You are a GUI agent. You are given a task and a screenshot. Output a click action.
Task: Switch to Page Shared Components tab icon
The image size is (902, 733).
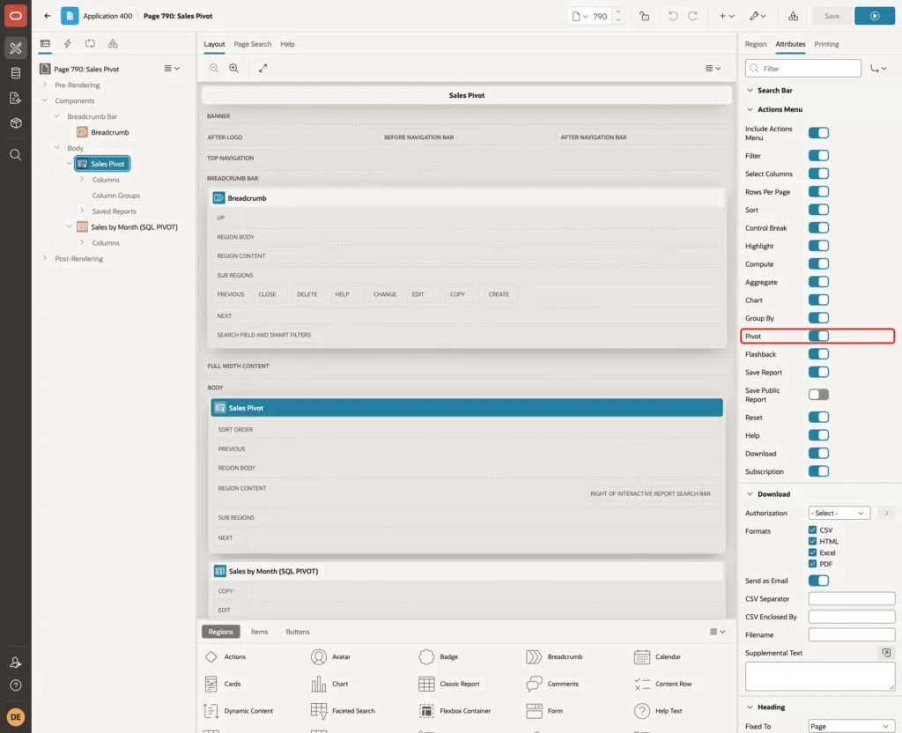(x=113, y=44)
